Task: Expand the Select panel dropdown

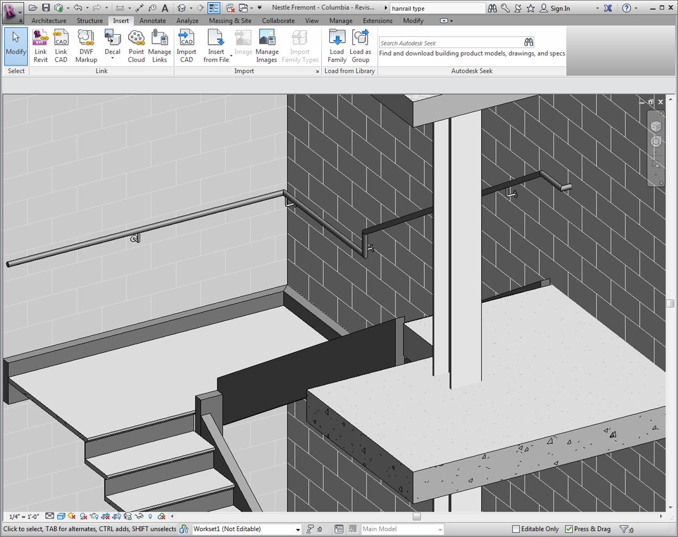Action: pos(16,71)
